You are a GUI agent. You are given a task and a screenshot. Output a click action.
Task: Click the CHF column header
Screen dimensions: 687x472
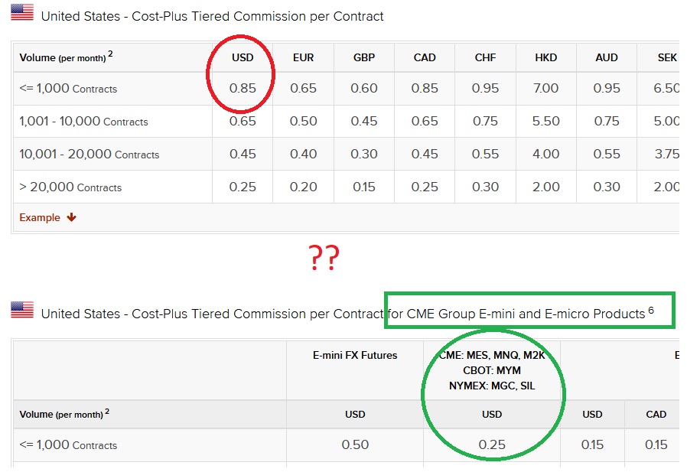point(486,57)
